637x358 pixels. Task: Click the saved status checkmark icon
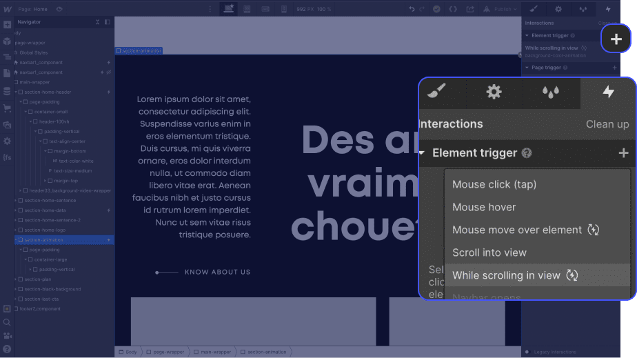[436, 9]
